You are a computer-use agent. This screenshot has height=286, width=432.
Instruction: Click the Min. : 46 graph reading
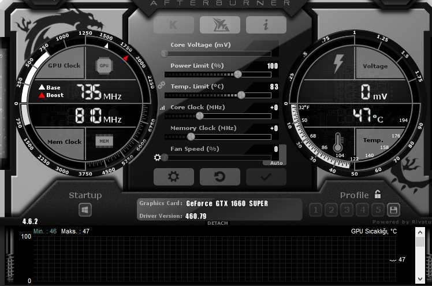click(x=45, y=231)
